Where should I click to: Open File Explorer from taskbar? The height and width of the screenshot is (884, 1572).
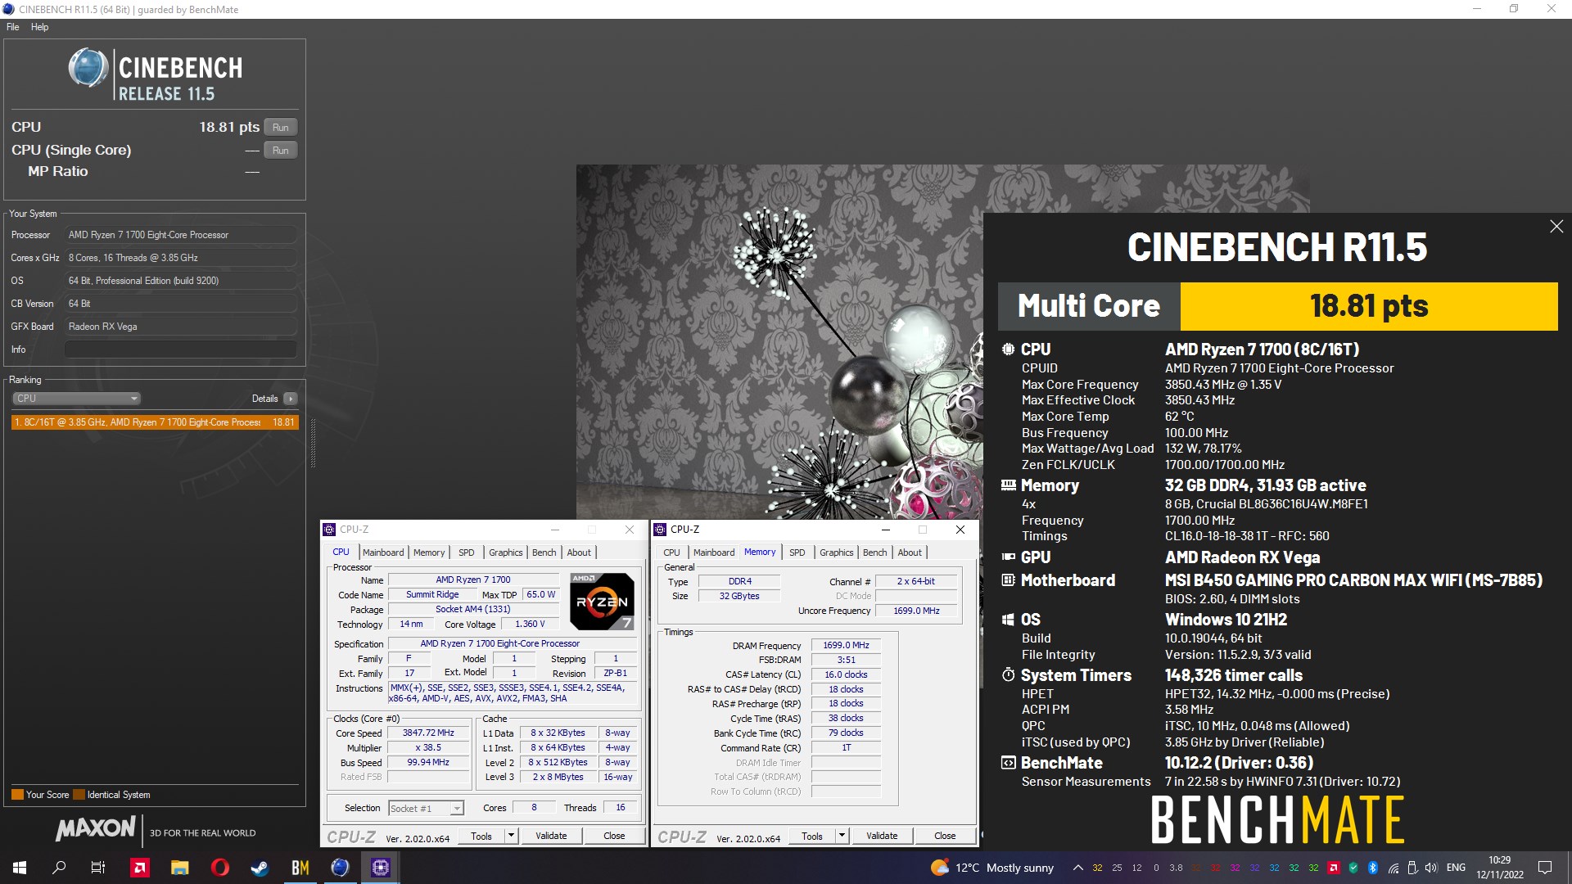point(180,868)
